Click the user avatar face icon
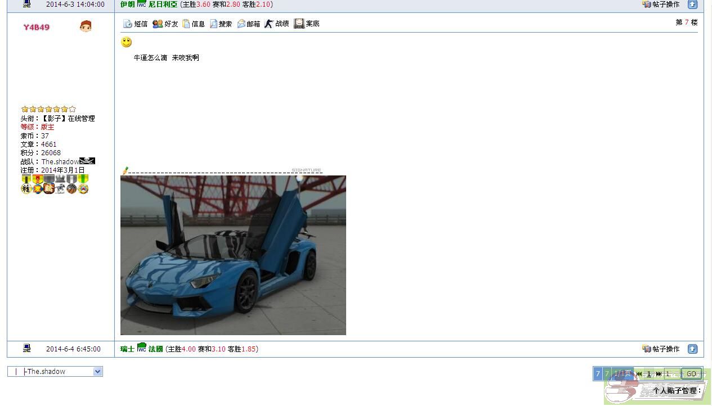This screenshot has height=406, width=712. [86, 26]
